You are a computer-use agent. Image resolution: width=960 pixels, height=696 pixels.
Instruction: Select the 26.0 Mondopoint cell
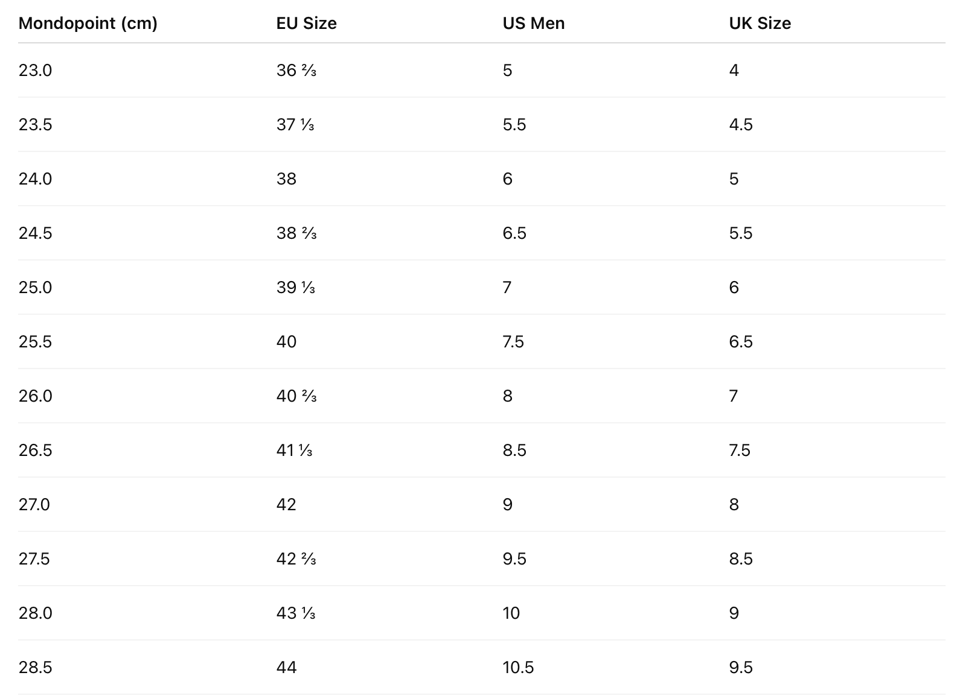point(35,396)
